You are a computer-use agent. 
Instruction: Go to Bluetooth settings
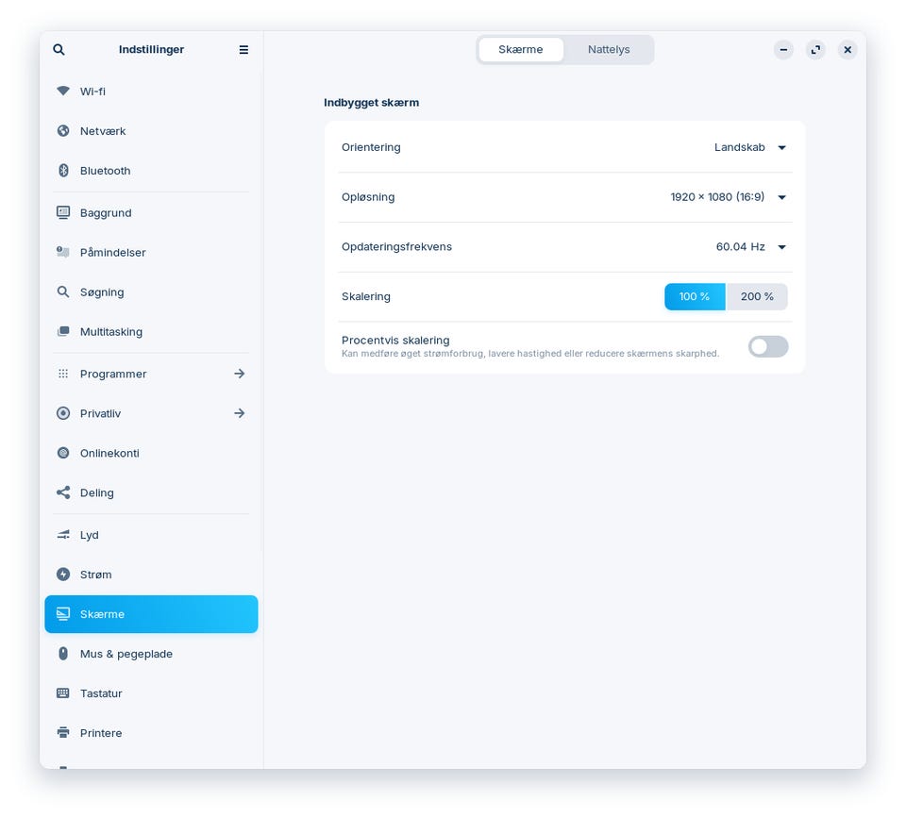151,171
